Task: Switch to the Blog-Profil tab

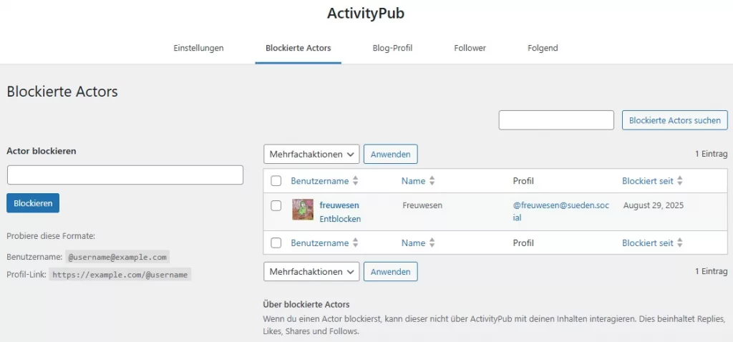Action: click(x=392, y=48)
